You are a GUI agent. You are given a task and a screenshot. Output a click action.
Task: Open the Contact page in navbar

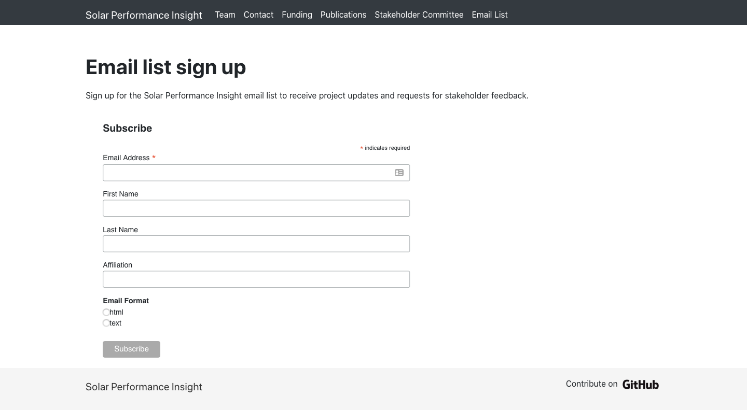[258, 15]
